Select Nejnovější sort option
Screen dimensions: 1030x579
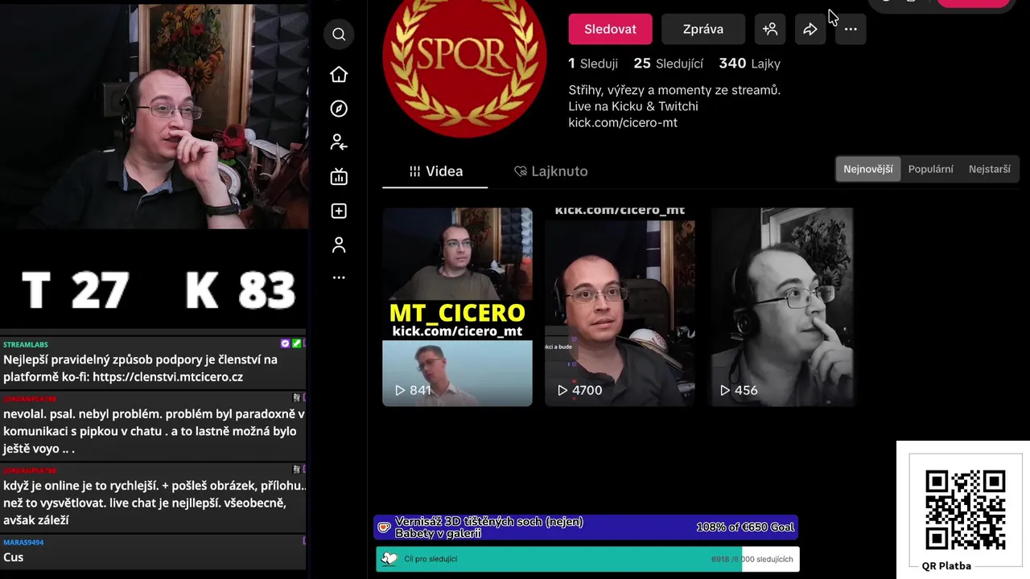(868, 169)
